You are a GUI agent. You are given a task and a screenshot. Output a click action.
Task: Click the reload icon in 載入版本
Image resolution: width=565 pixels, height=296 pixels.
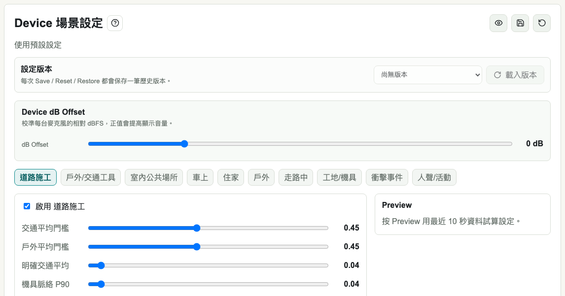coord(497,75)
